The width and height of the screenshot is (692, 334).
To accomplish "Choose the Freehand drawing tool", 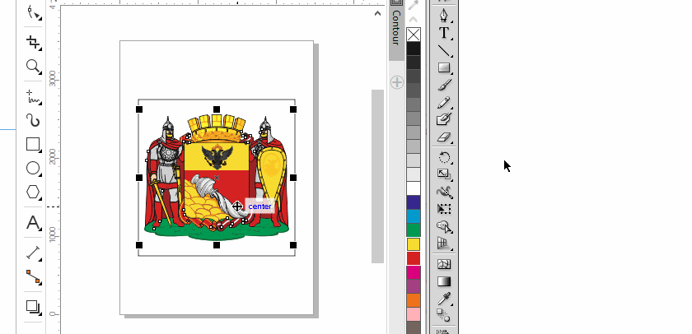I will (33, 97).
